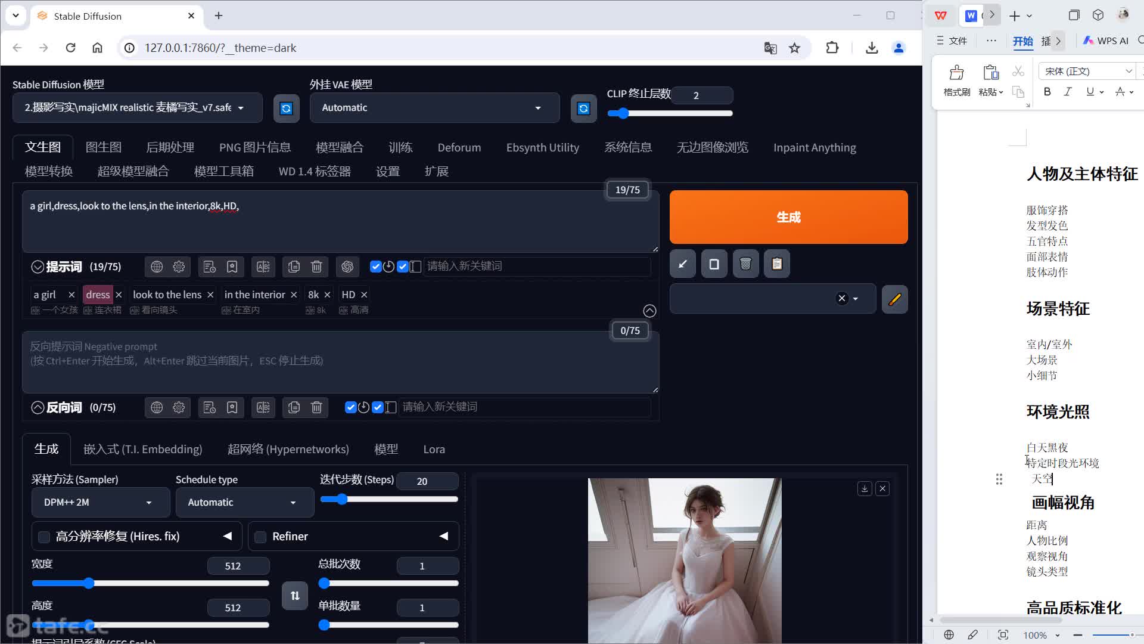Click browser bookmark star icon
The width and height of the screenshot is (1144, 644).
coord(795,48)
